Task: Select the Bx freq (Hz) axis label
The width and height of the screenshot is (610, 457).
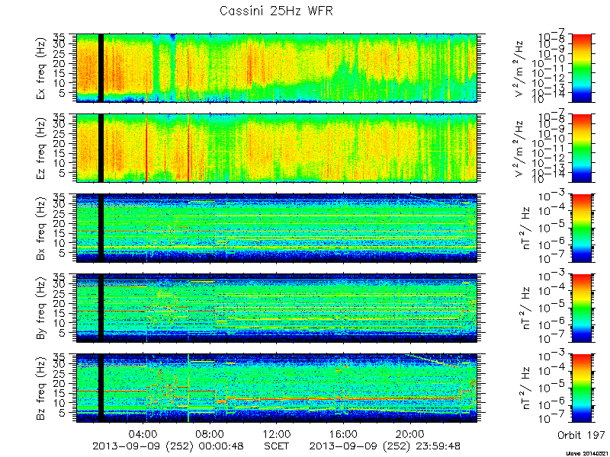Action: coord(41,228)
